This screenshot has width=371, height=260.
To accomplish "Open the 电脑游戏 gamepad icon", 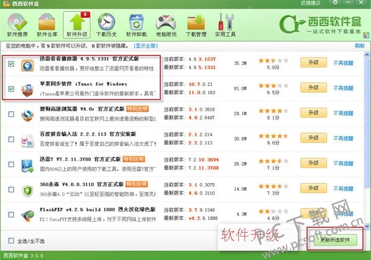I will click(x=166, y=25).
